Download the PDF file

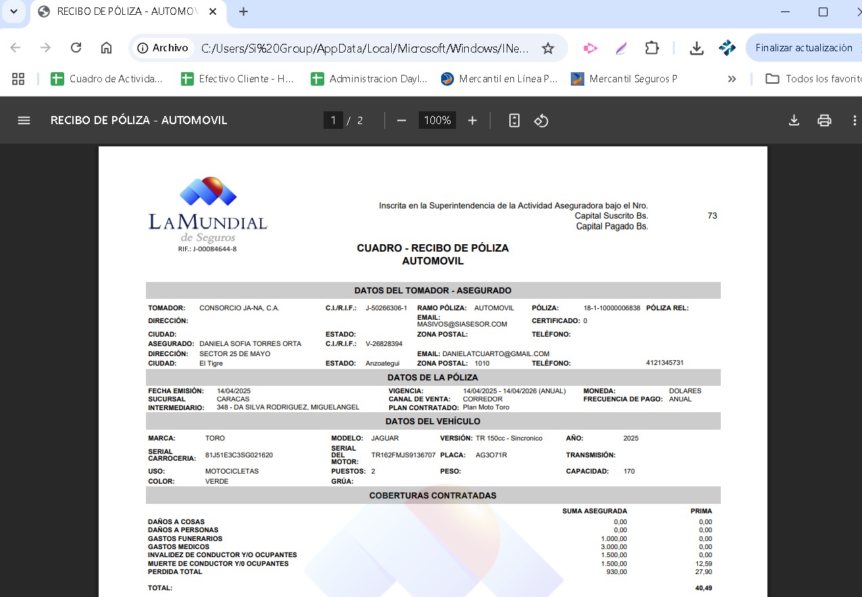794,120
